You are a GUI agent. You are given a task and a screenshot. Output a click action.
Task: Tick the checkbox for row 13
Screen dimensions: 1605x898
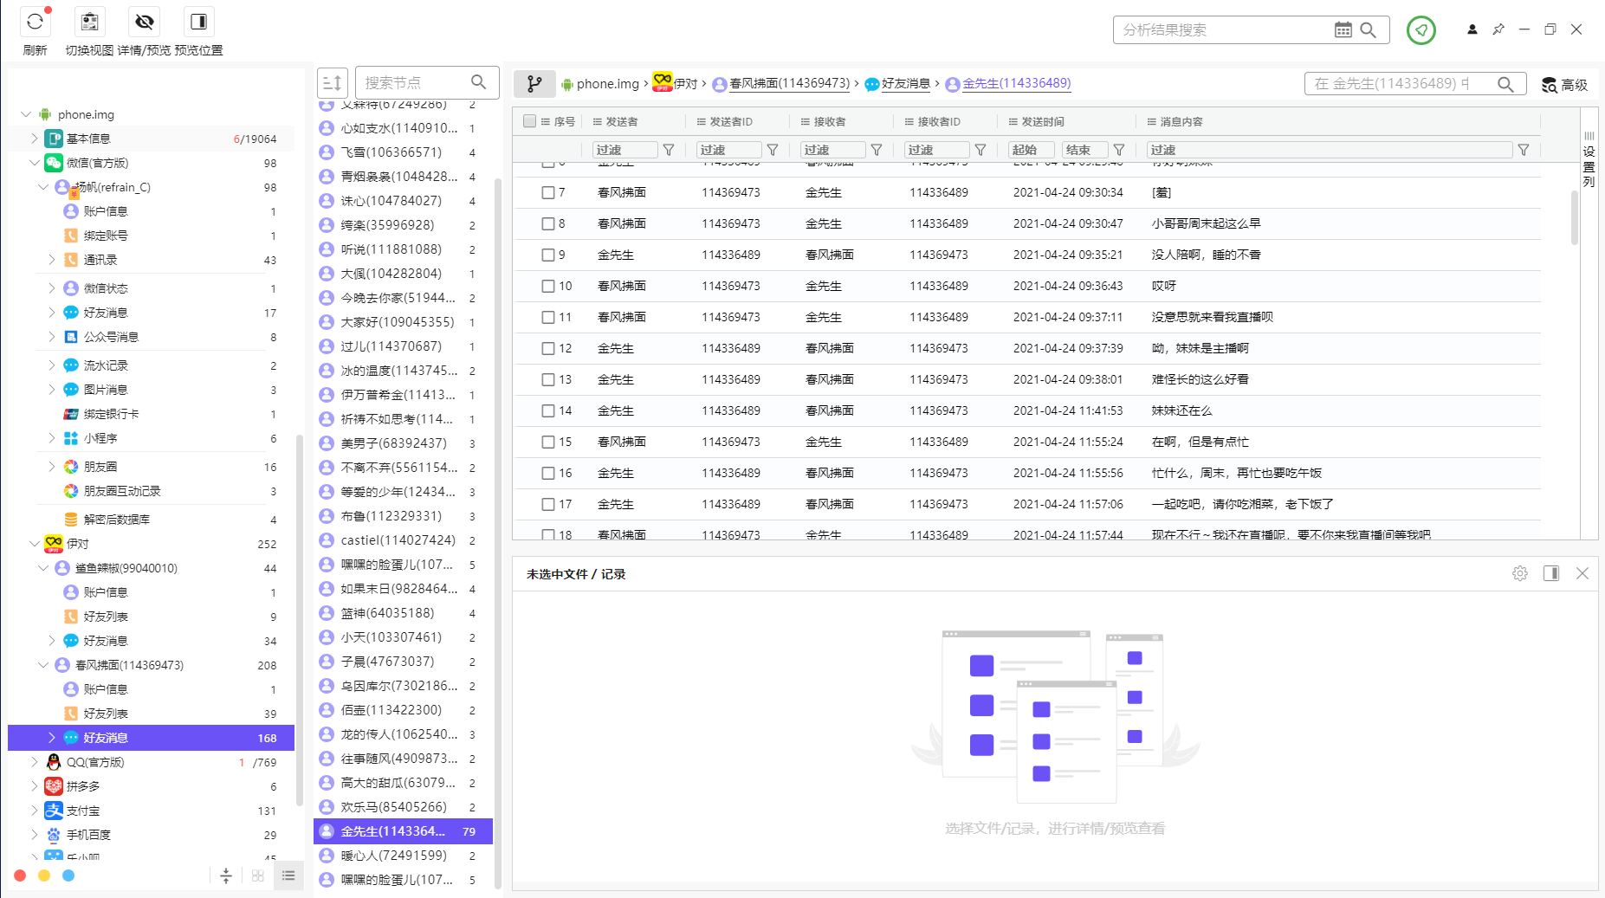point(547,379)
